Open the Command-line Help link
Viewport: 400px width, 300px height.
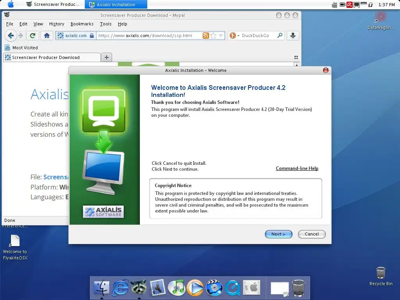tap(297, 168)
